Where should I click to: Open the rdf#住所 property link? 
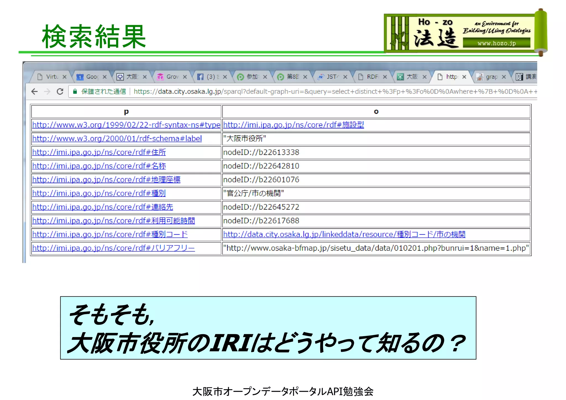tap(99, 152)
